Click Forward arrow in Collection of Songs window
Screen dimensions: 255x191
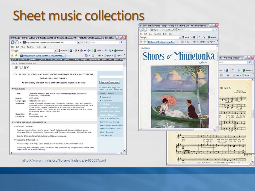pos(17,42)
